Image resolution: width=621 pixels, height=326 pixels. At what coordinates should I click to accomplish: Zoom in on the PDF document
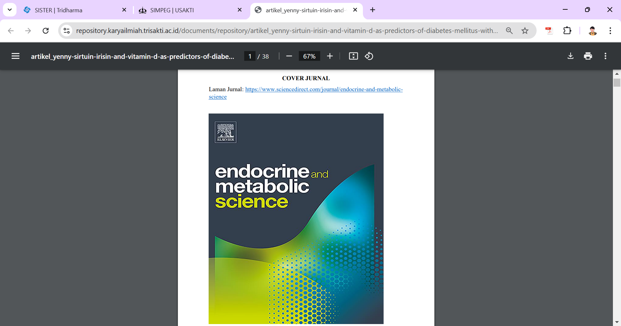click(x=330, y=56)
